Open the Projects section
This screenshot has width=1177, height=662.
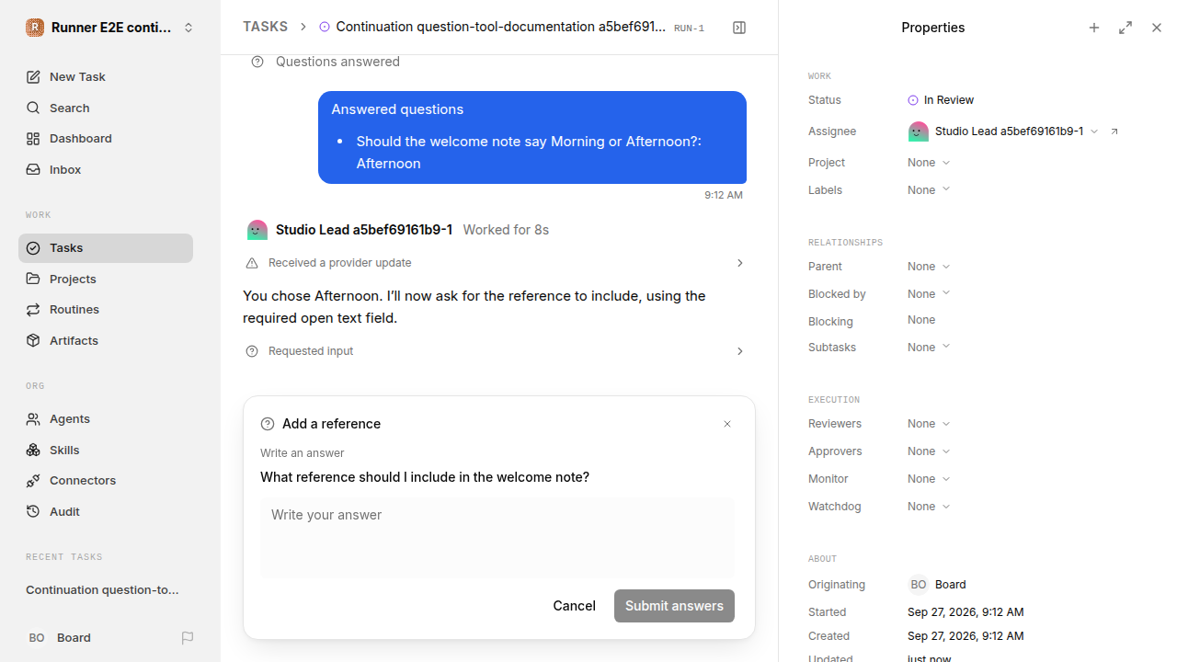pos(106,279)
